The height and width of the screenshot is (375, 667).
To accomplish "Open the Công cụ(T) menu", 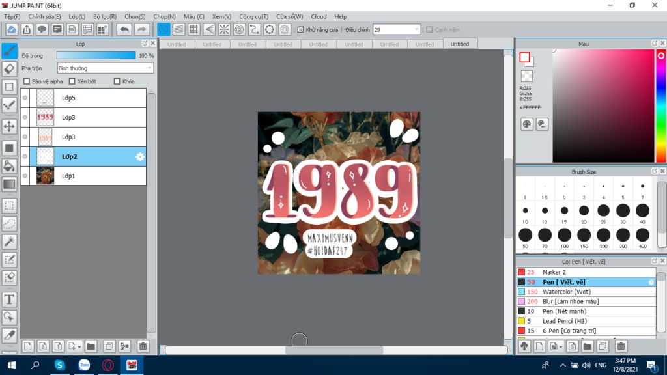I will [253, 16].
